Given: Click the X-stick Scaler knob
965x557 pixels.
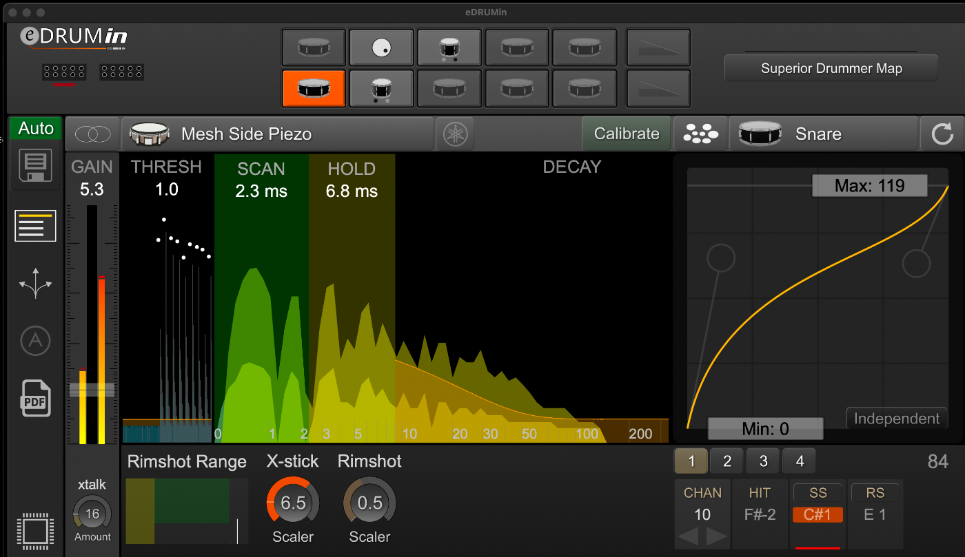Looking at the screenshot, I should pyautogui.click(x=293, y=503).
